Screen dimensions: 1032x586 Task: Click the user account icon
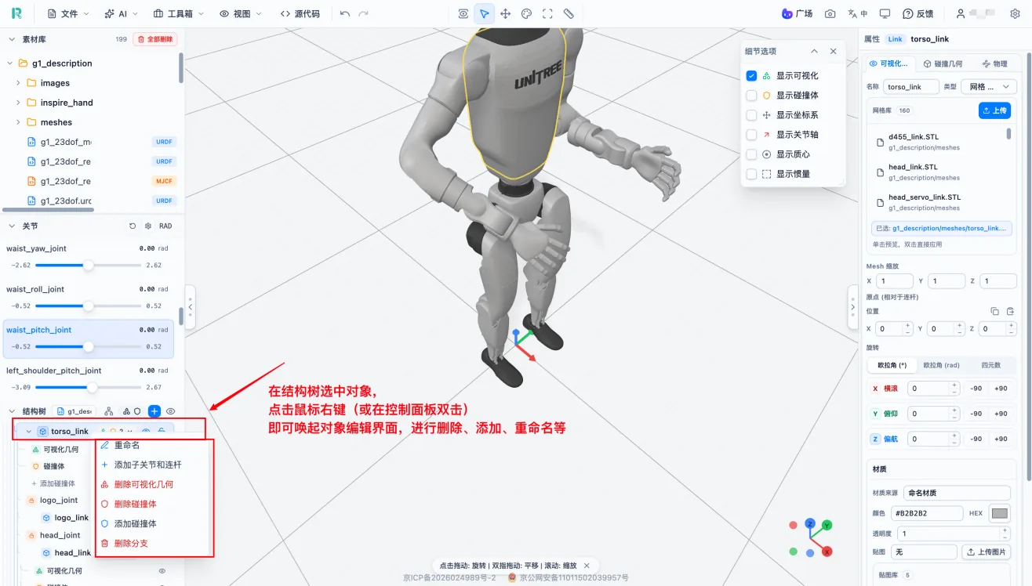961,13
